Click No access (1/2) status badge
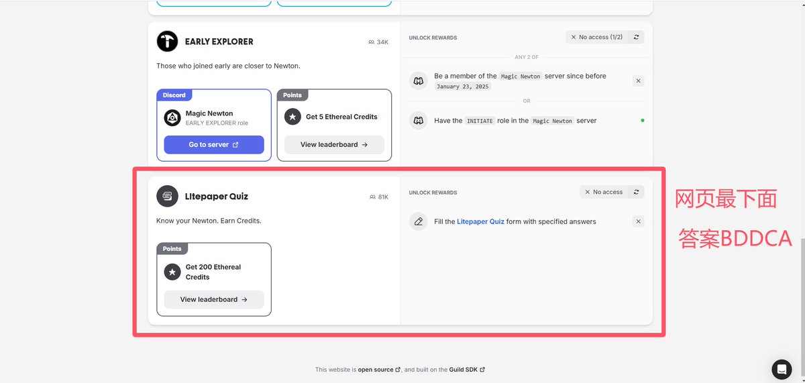This screenshot has height=383, width=805. coord(596,37)
